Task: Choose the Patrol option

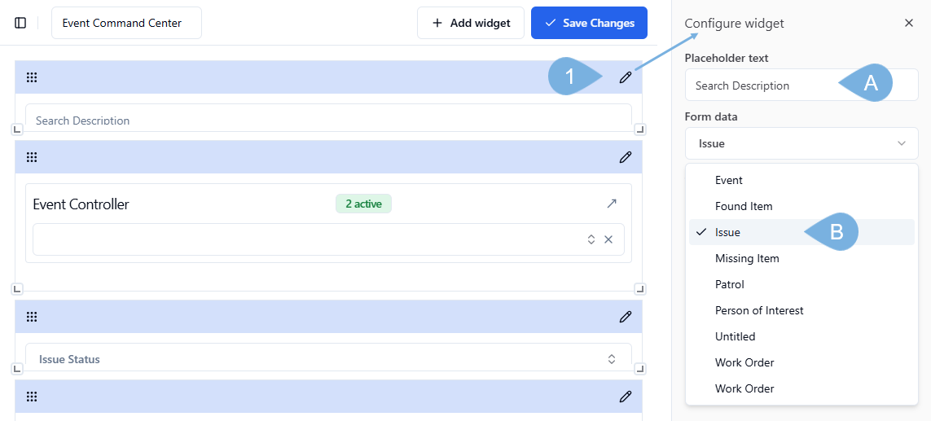Action: 801,284
